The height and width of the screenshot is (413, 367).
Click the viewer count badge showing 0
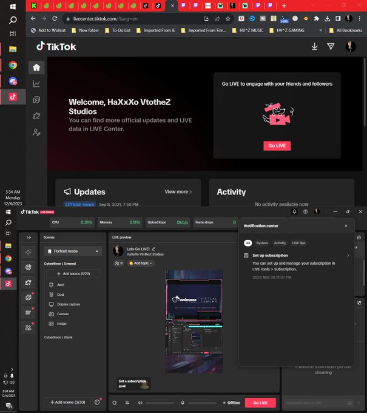119,263
